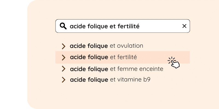Clear the search field with the X
The image size is (219, 109).
tap(184, 26)
